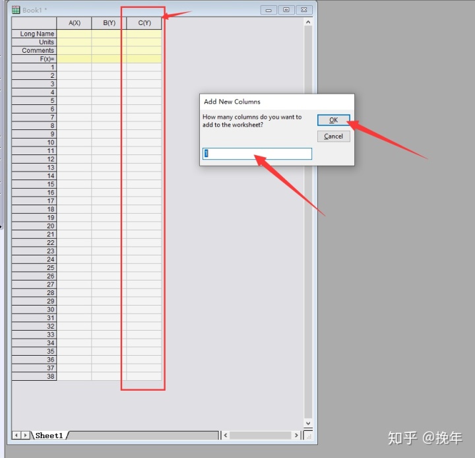Select row header 10
The width and height of the screenshot is (475, 458).
point(34,143)
